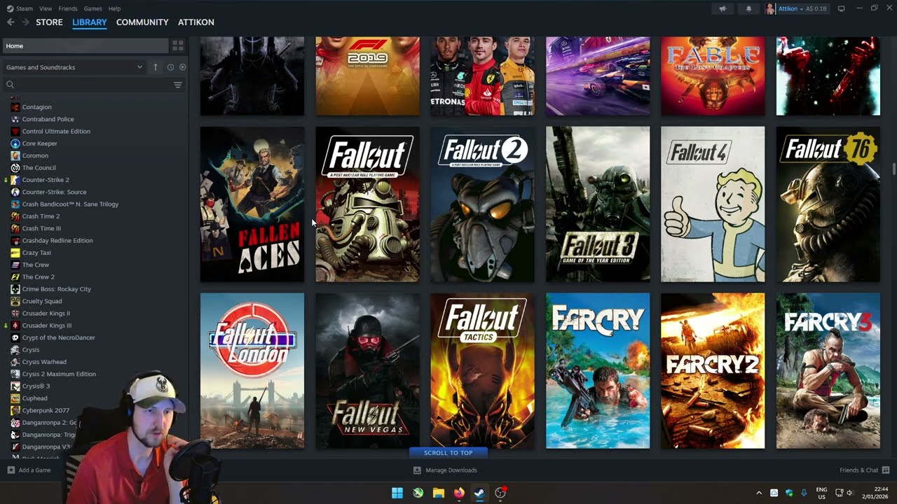Image resolution: width=897 pixels, height=504 pixels.
Task: Open the Fallout London game cover
Action: point(252,371)
